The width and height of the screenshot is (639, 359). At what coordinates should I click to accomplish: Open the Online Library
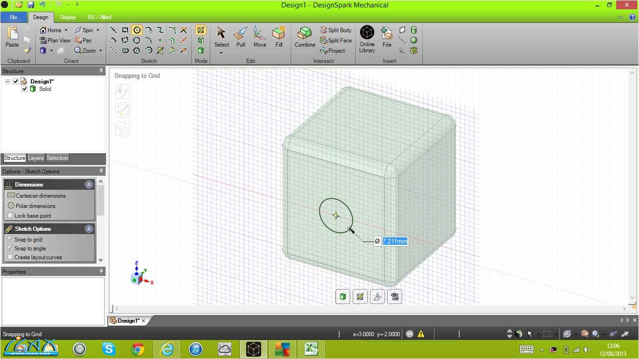tap(367, 39)
